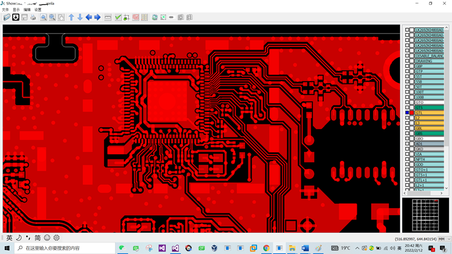Click layer list scrollbar up arrow
This screenshot has height=254, width=452.
pos(447,28)
